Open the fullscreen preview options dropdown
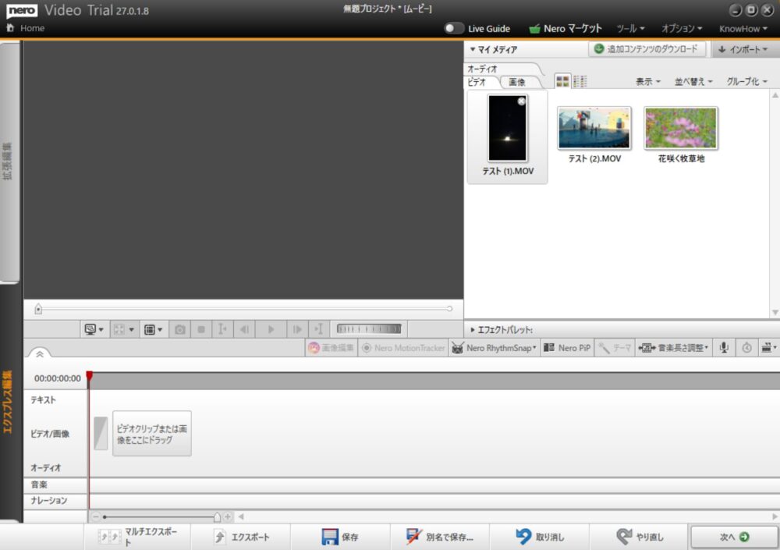780x550 pixels. coord(123,329)
